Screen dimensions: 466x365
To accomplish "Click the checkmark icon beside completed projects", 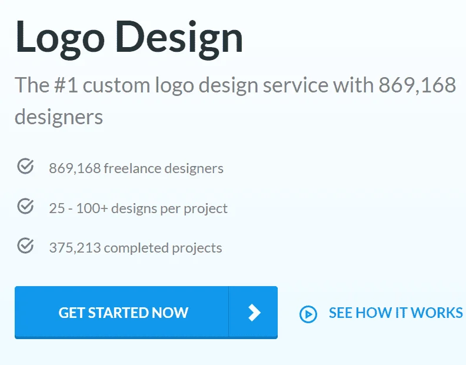I will [25, 246].
